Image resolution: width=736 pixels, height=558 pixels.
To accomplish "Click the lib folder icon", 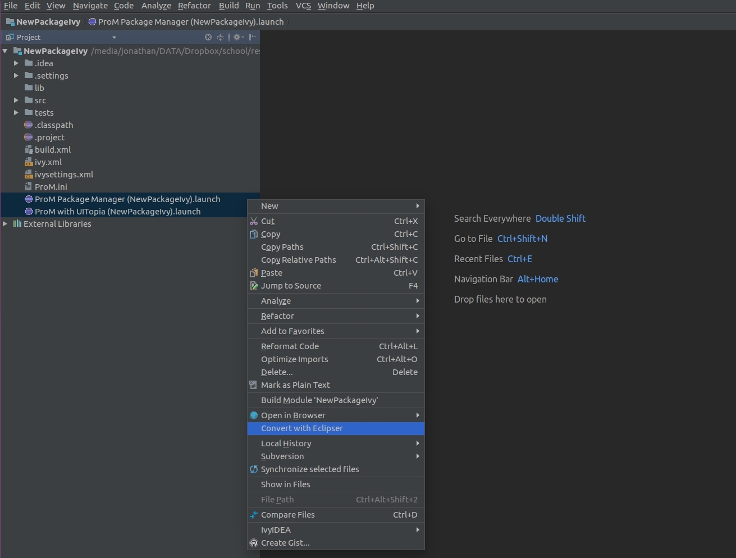I will coord(29,88).
